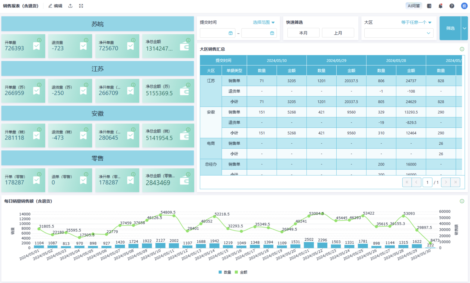Apply the 上月 quick filter
Screen dimensions: 470x283
pyautogui.click(x=338, y=33)
